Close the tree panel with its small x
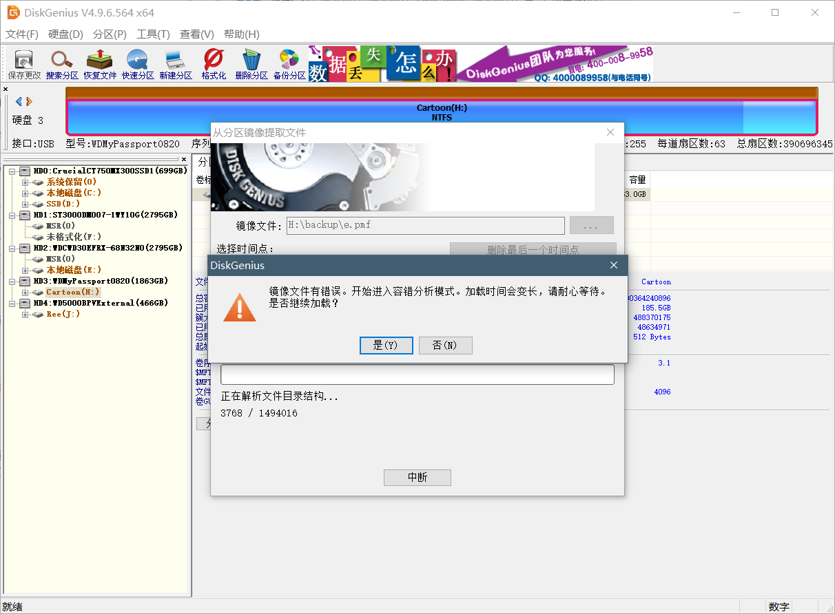This screenshot has width=835, height=614. [x=184, y=159]
